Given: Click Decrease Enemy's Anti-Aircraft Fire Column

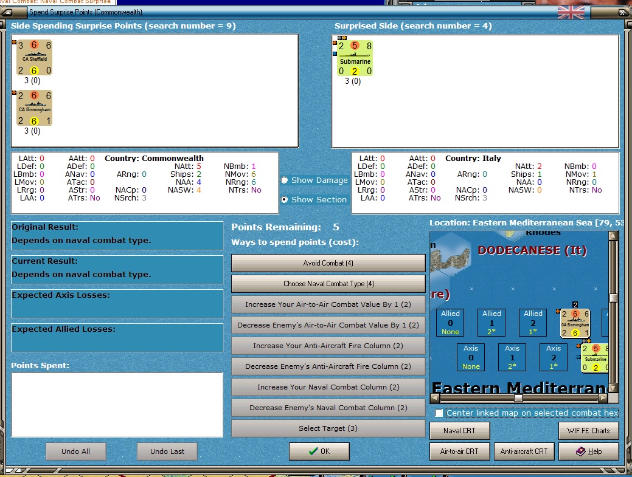Looking at the screenshot, I should click(328, 366).
